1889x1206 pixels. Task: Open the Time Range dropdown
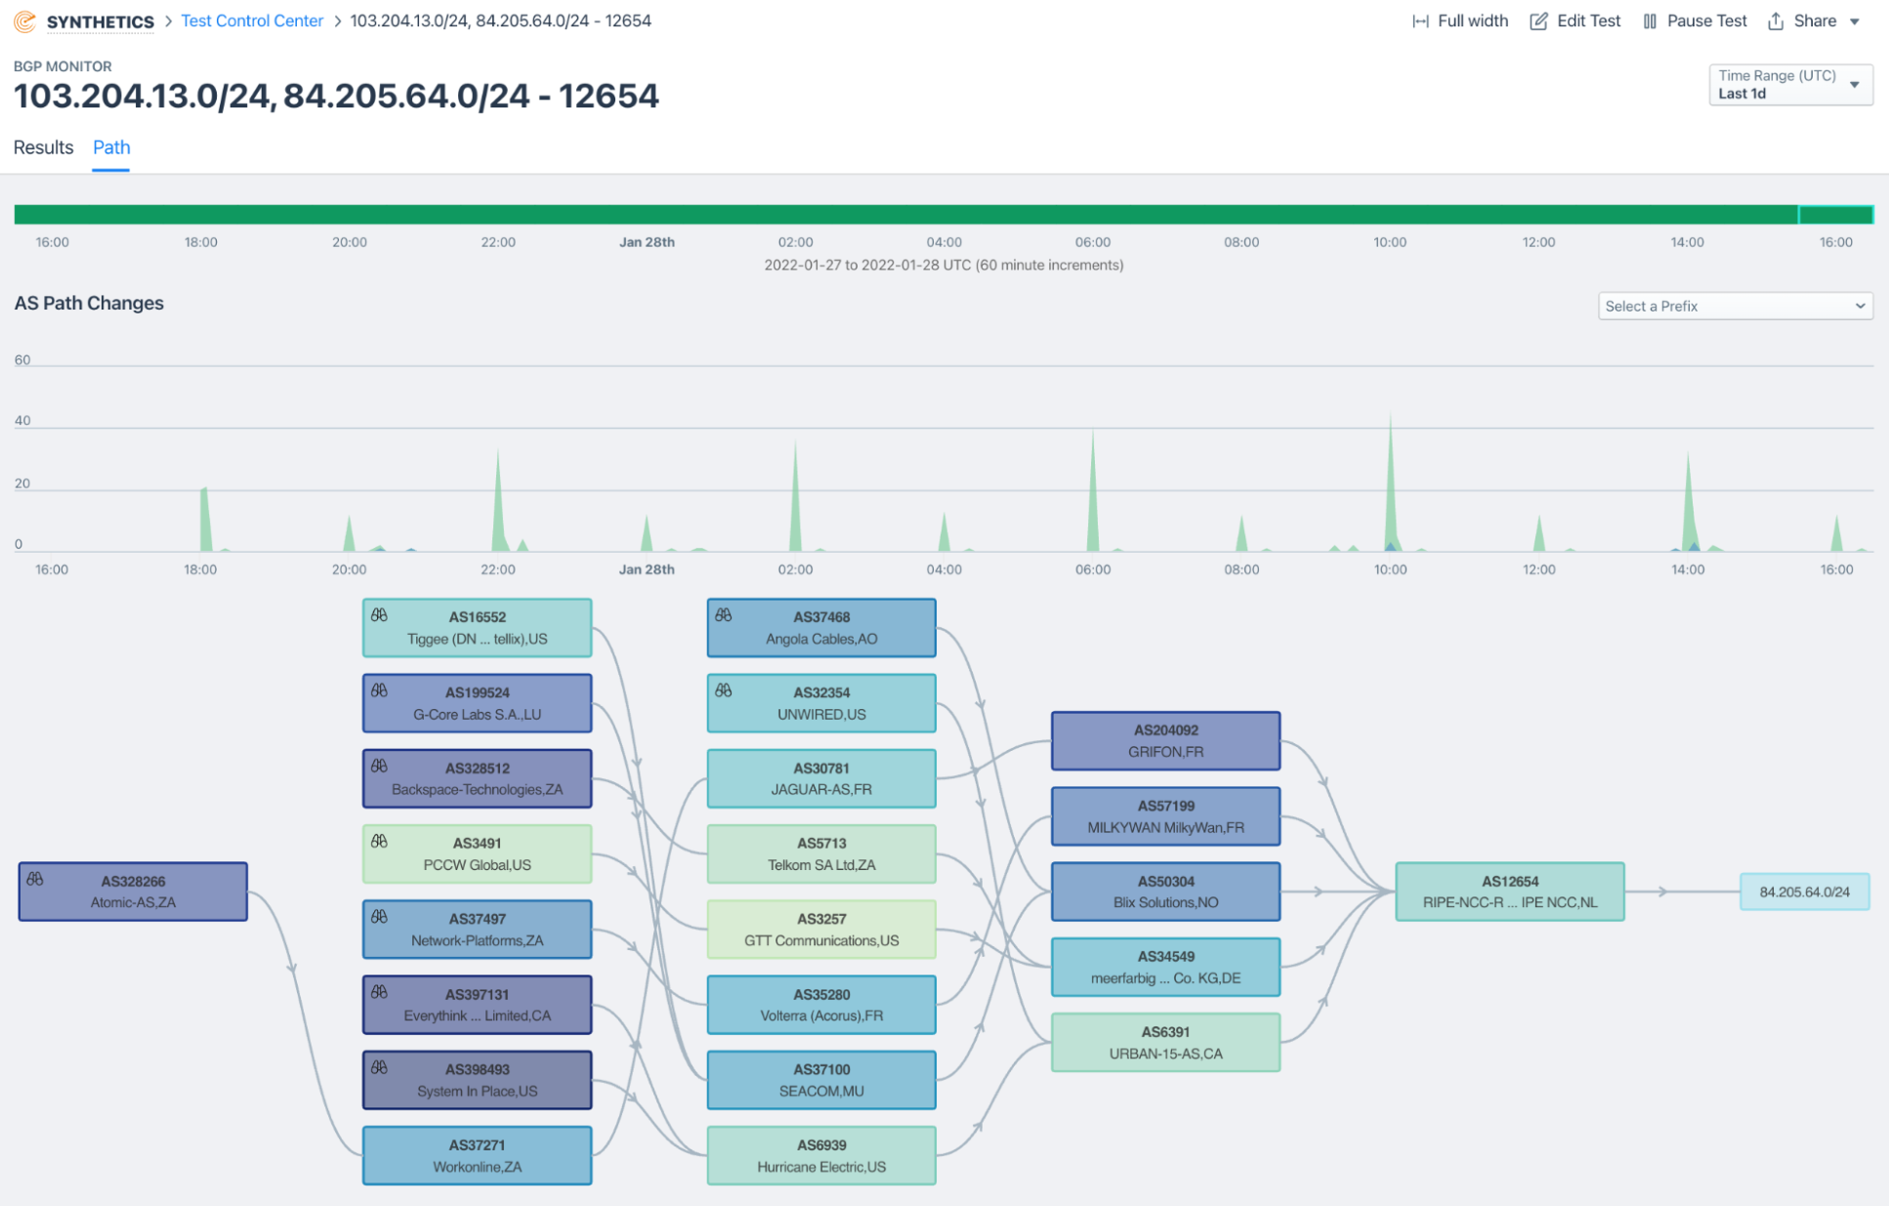[x=1789, y=85]
